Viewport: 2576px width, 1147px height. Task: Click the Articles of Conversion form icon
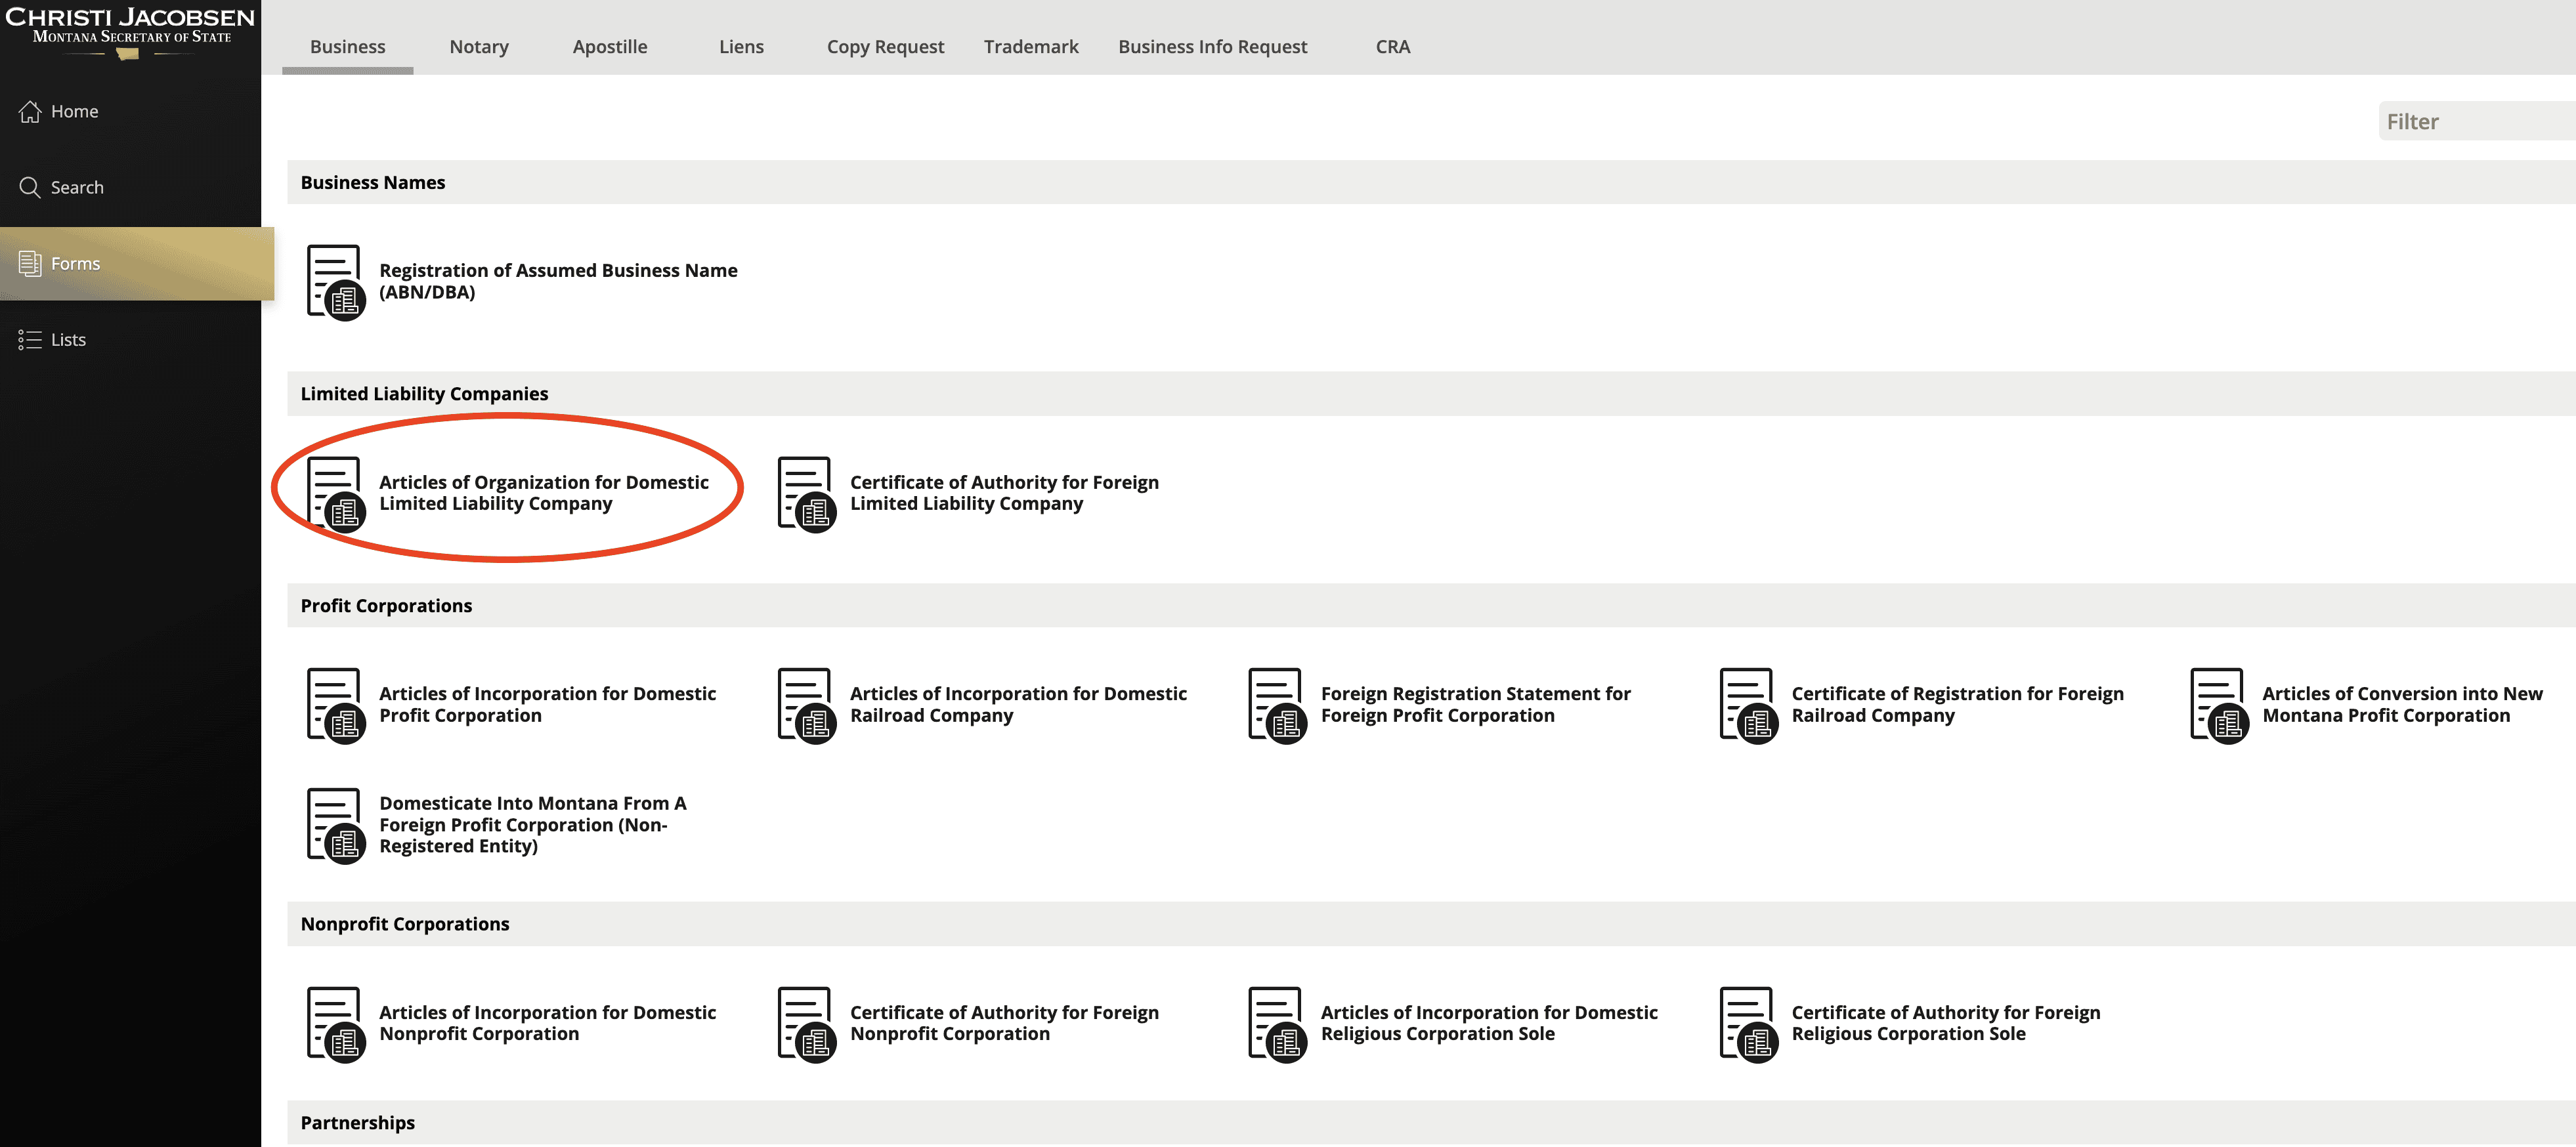pos(2218,705)
